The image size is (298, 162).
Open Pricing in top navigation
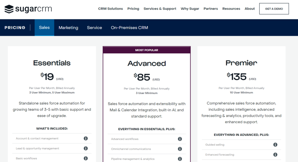coord(133,9)
